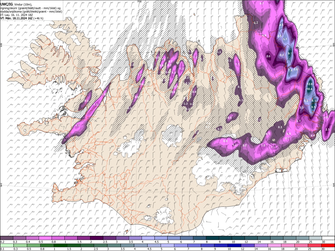
Task: Click the '5.6' value label
Action: 296,69
